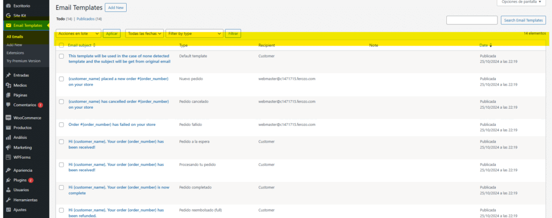Open the 'This template will be used' email link

pyautogui.click(x=119, y=59)
